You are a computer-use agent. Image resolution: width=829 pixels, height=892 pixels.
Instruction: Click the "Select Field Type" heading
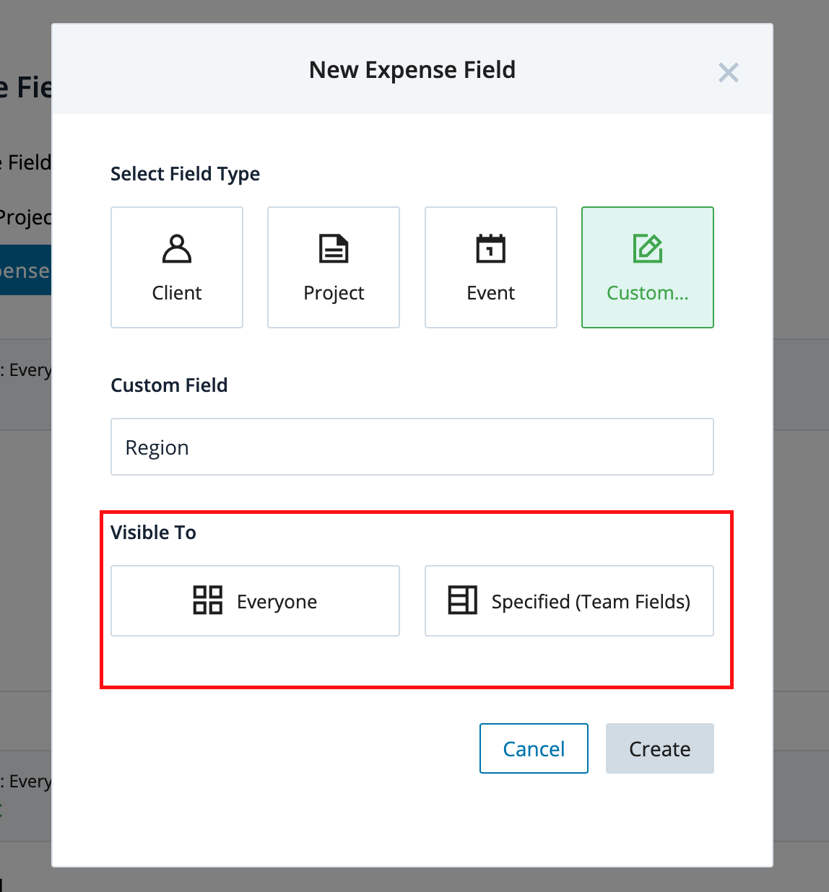(x=185, y=174)
